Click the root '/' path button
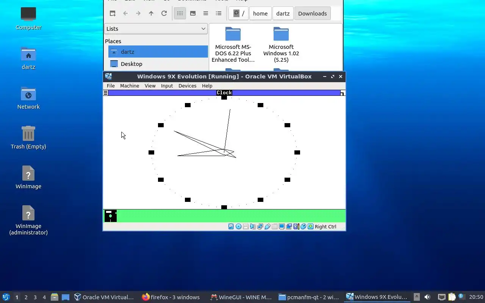Image resolution: width=485 pixels, height=303 pixels. (238, 13)
